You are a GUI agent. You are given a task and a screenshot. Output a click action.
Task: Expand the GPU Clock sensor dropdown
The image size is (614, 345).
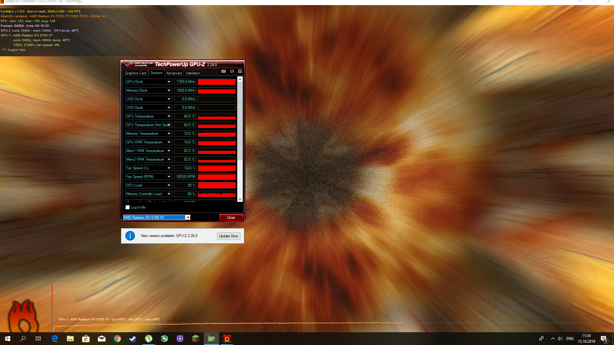click(x=169, y=82)
